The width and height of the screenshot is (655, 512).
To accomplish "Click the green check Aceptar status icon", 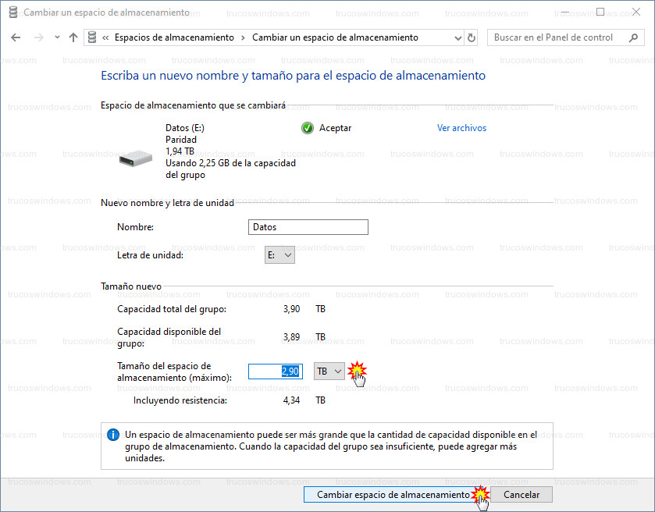I will click(x=308, y=128).
